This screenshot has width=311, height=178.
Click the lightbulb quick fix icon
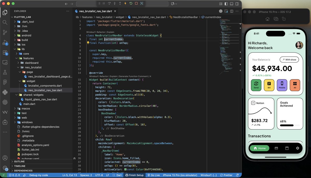(x=88, y=43)
